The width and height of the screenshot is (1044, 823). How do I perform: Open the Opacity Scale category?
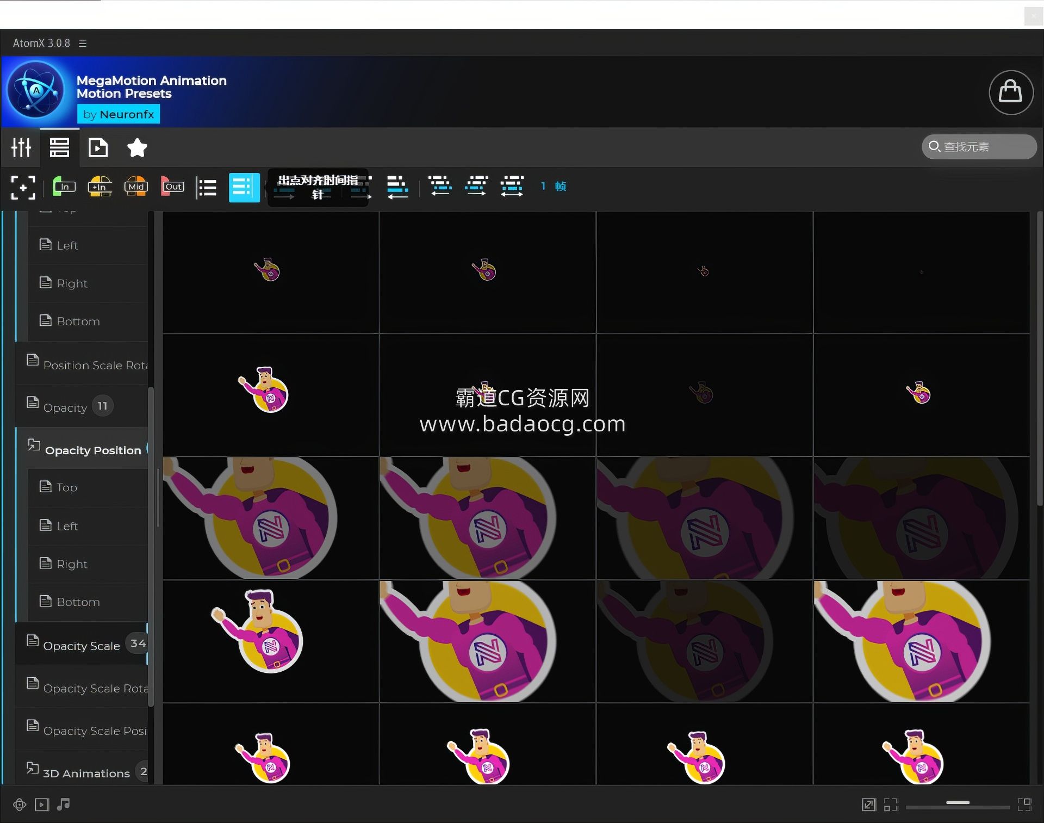(82, 644)
